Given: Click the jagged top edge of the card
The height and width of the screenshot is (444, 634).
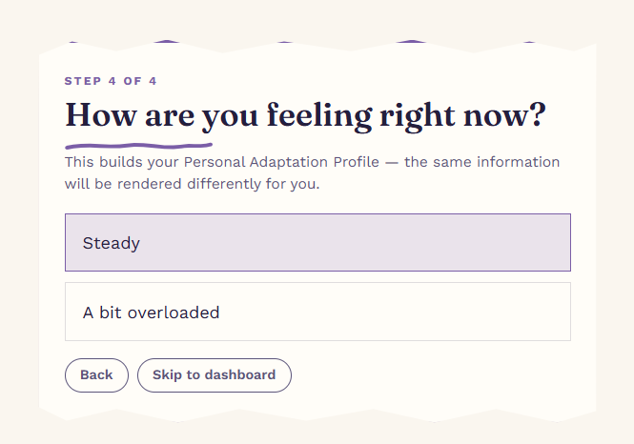Looking at the screenshot, I should [x=317, y=46].
